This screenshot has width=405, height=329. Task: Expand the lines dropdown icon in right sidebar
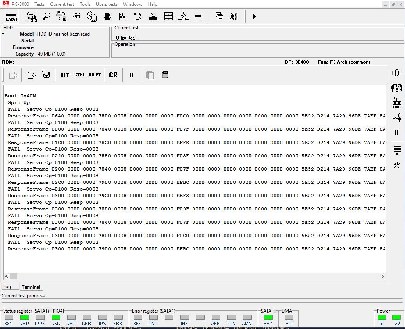coord(396,151)
